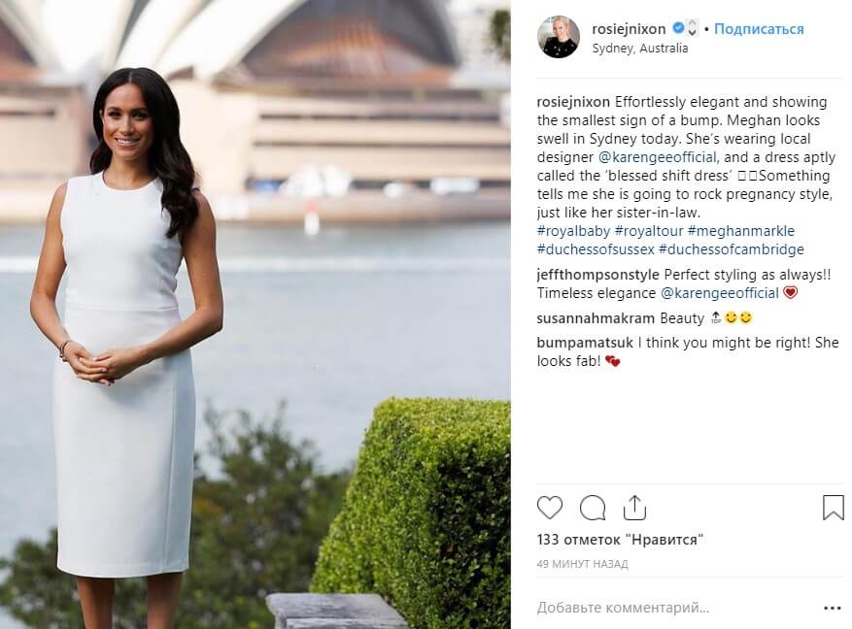Image resolution: width=852 pixels, height=629 pixels.
Task: Open the @karengeeofficial mention in the caption
Action: (x=658, y=157)
